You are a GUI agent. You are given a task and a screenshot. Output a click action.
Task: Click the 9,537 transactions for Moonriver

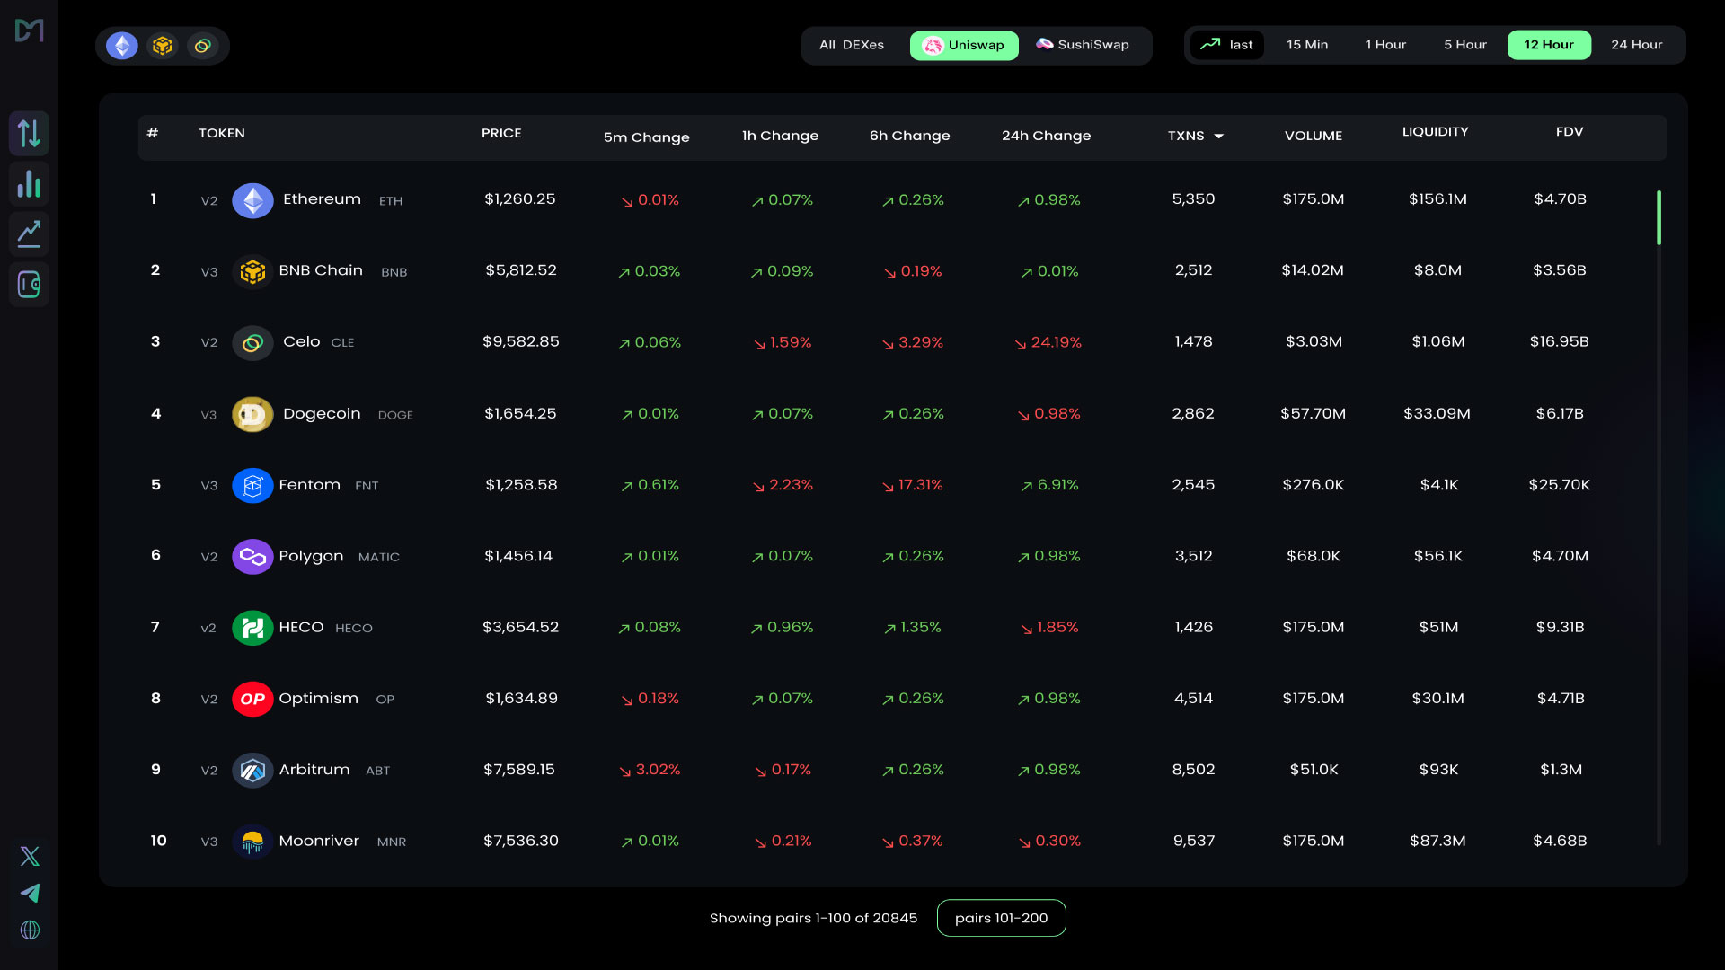(1193, 841)
